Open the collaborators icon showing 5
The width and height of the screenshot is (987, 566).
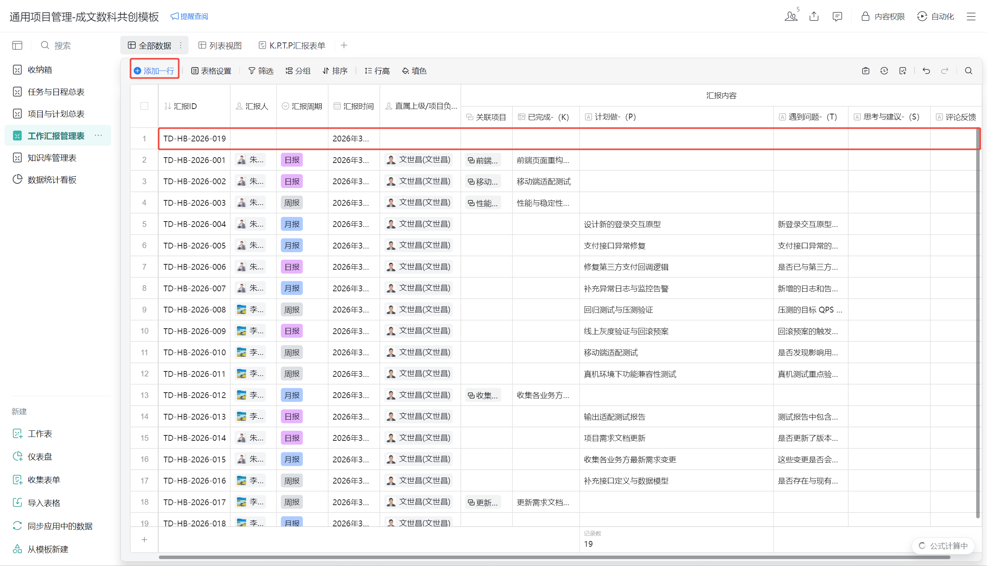coord(791,16)
